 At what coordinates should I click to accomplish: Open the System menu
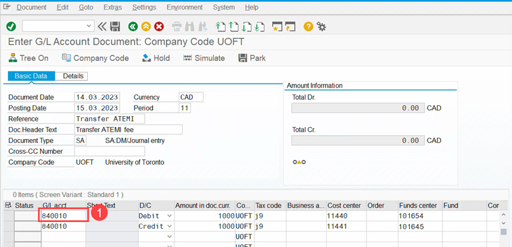point(224,7)
